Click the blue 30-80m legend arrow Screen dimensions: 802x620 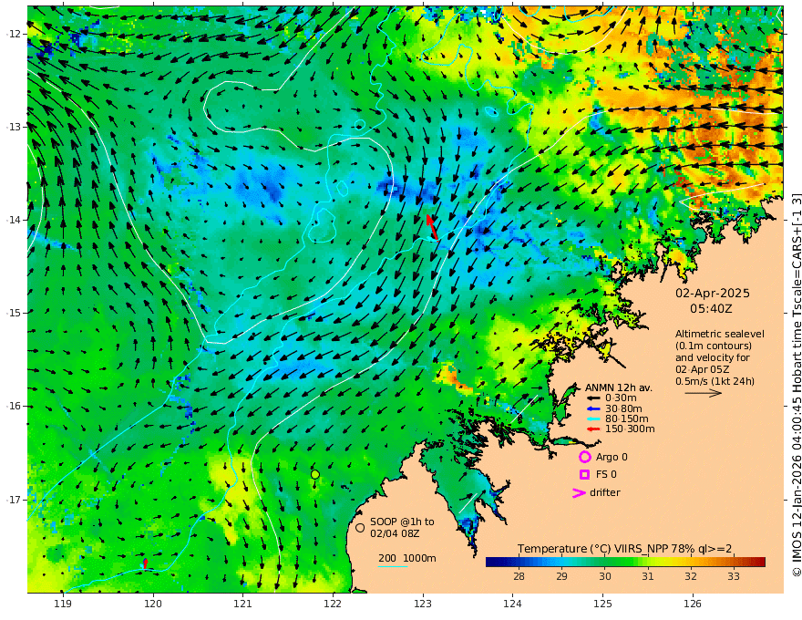point(592,408)
